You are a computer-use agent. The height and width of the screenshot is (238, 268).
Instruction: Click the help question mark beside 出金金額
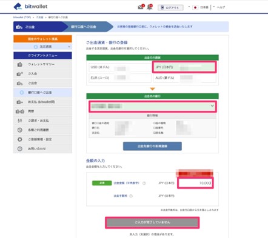(144, 183)
